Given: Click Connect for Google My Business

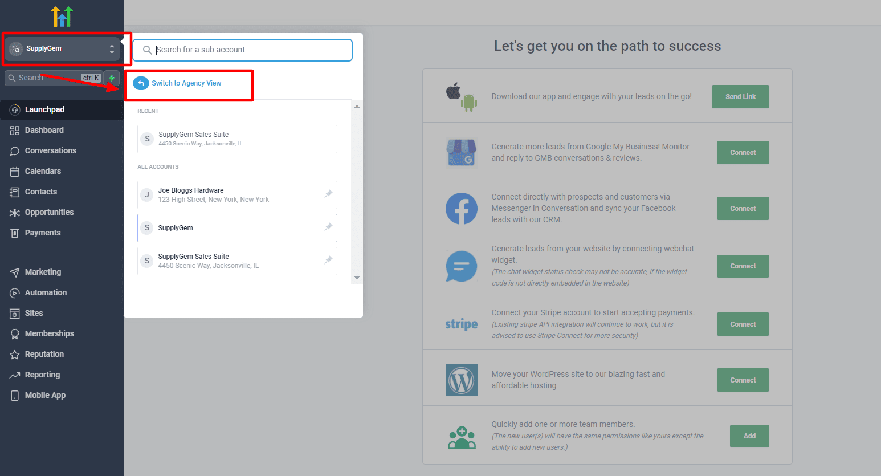Looking at the screenshot, I should pos(743,153).
